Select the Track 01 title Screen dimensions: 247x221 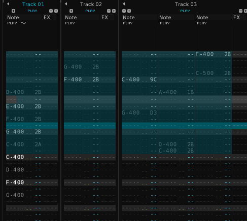pyautogui.click(x=33, y=4)
